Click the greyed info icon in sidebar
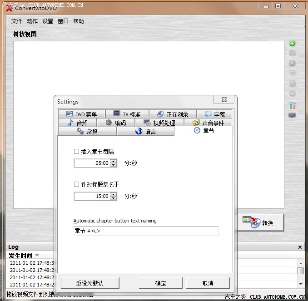This screenshot has height=301, width=308. [292, 73]
